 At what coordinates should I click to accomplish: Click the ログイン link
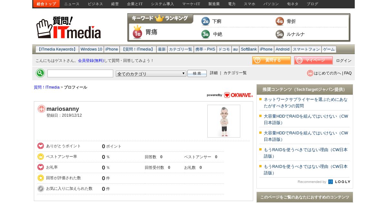(x=344, y=61)
